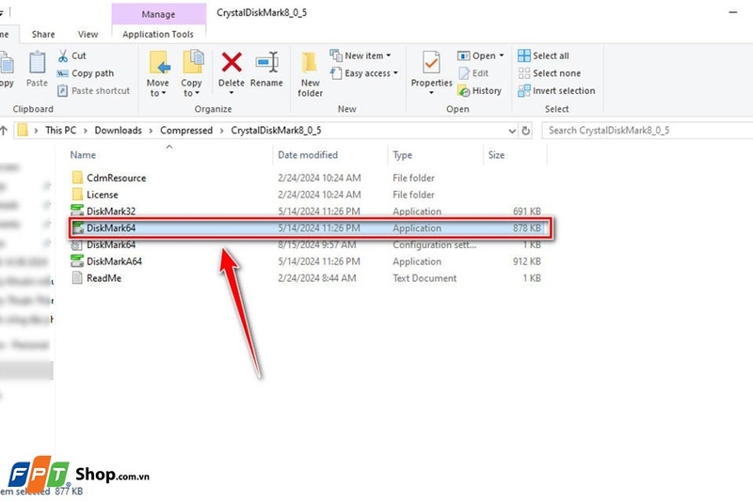Open the Delete dropdown arrow
753x501 pixels.
click(232, 93)
